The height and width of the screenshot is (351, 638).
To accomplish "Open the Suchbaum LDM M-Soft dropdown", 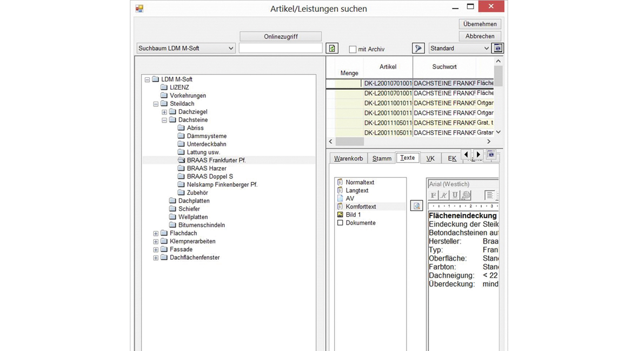I will (x=230, y=49).
